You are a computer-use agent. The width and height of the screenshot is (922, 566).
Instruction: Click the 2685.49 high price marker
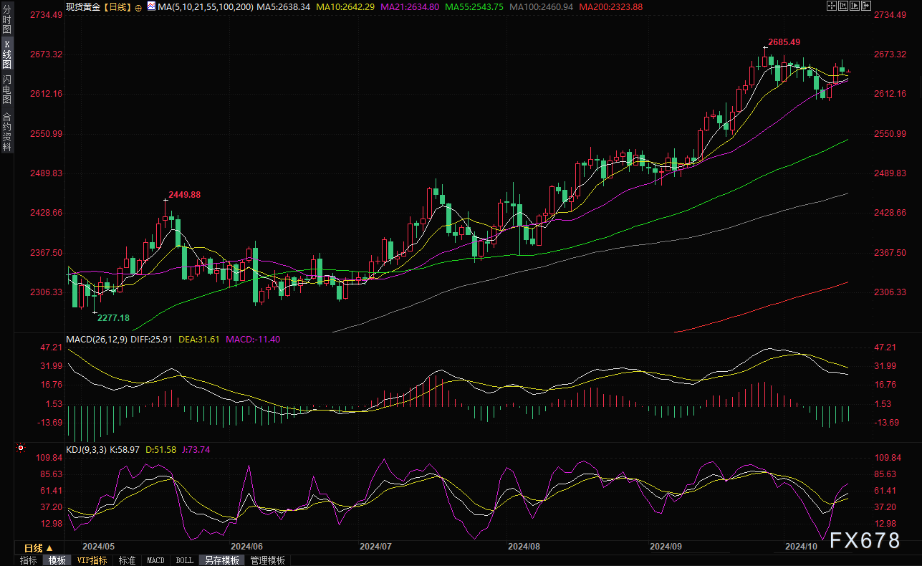click(785, 42)
